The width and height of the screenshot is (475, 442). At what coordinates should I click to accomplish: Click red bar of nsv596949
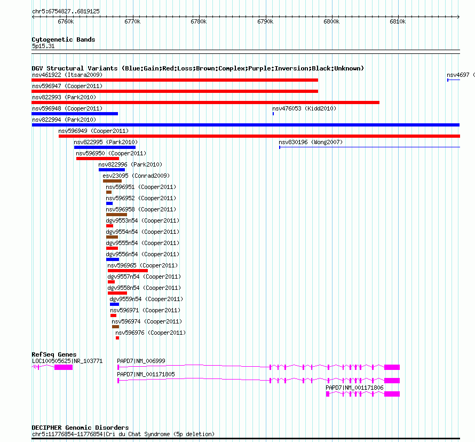coord(259,136)
